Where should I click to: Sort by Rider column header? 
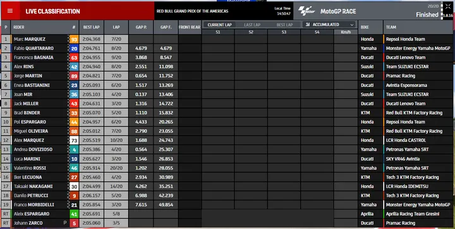tap(19, 27)
